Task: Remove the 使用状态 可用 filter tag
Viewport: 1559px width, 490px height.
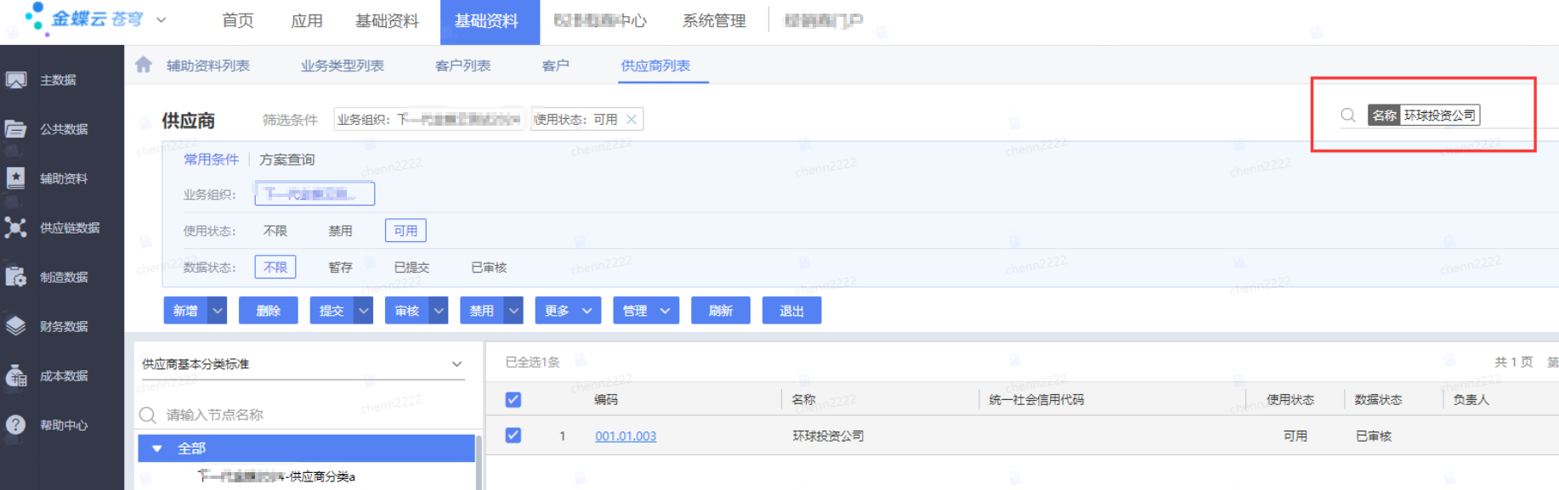Action: tap(632, 120)
